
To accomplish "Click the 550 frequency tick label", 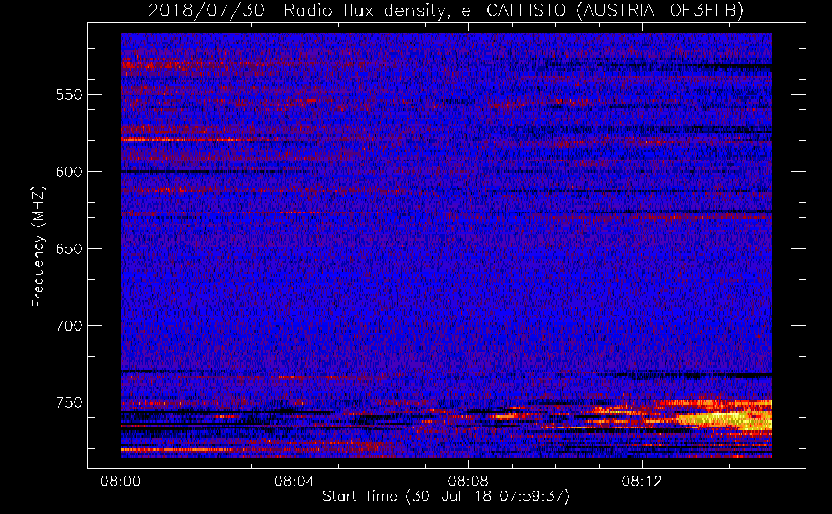I will [69, 95].
